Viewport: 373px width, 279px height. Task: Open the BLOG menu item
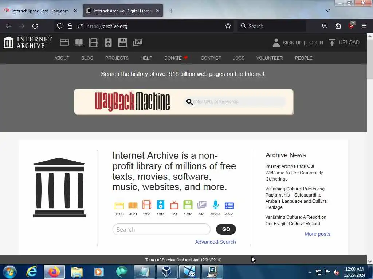pyautogui.click(x=87, y=58)
